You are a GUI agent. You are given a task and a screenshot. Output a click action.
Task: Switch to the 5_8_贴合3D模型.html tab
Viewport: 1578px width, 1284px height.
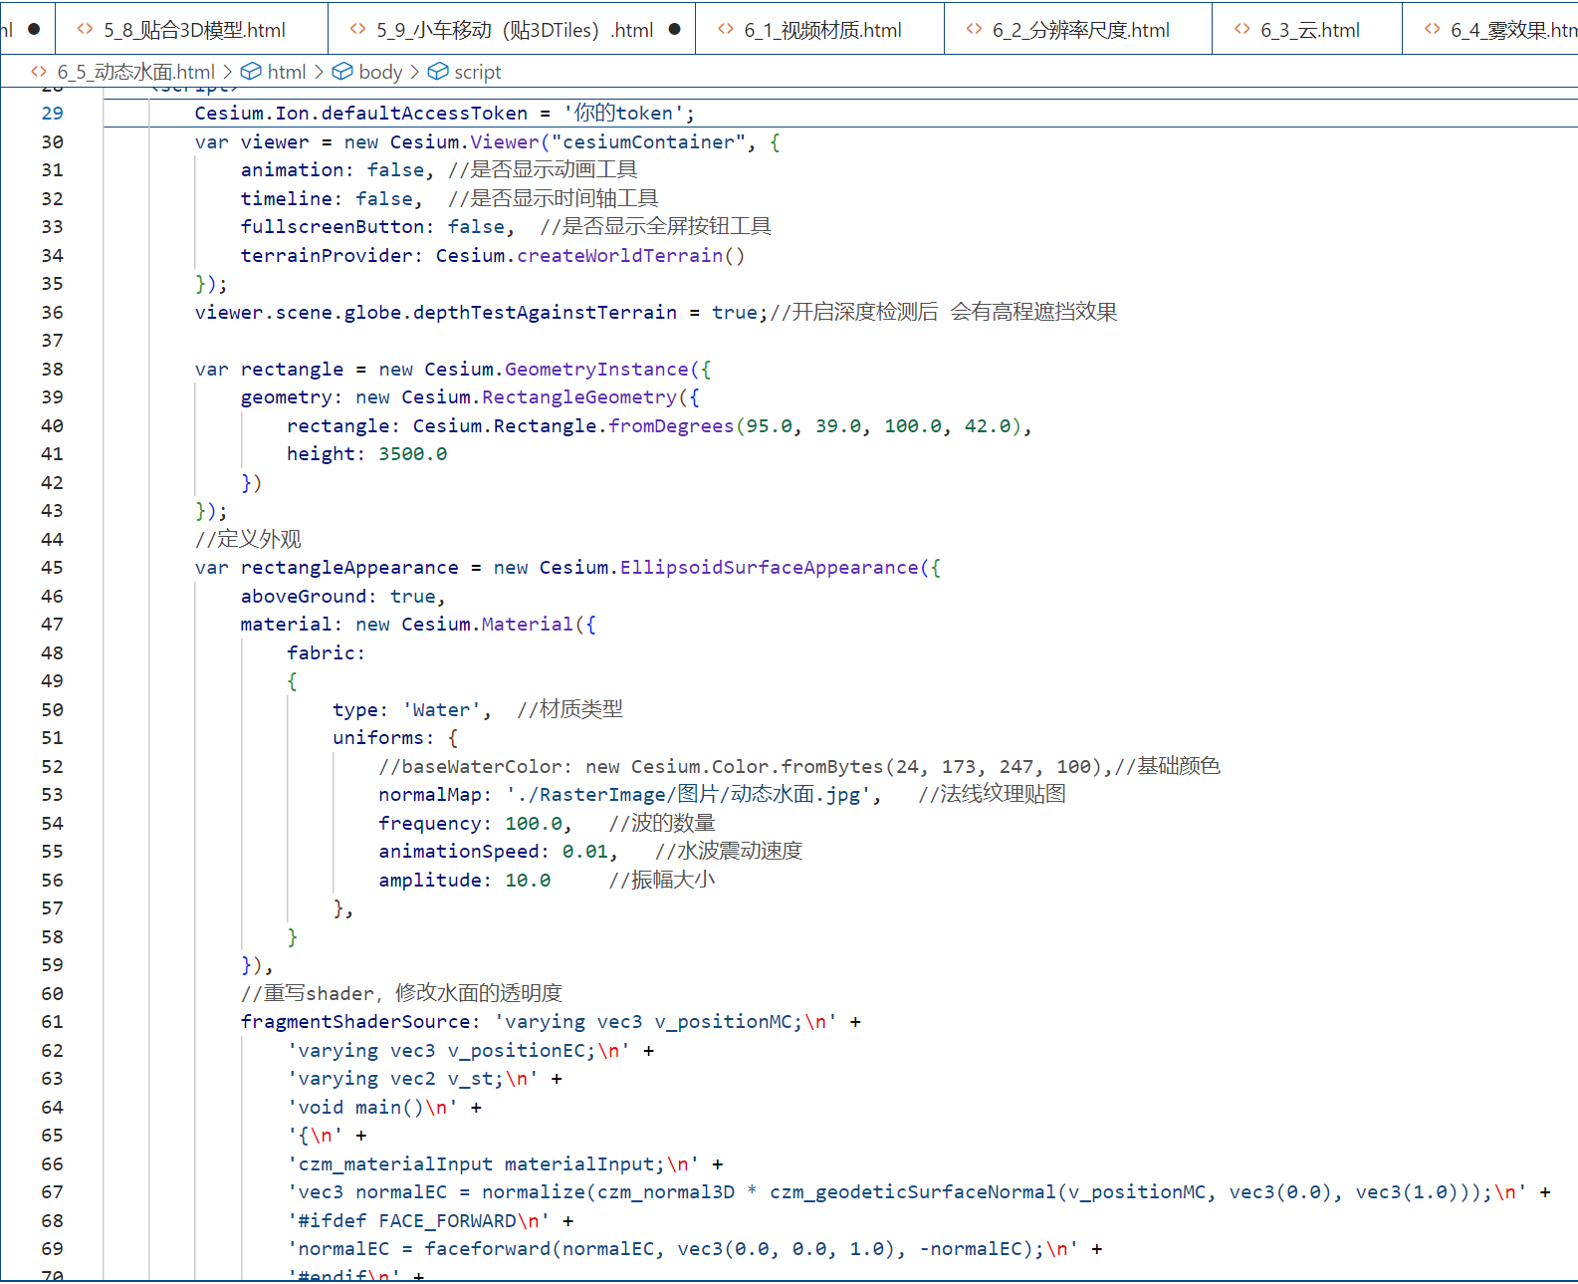192,30
